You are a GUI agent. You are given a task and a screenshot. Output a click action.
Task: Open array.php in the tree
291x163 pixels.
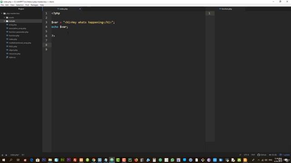[13, 25]
